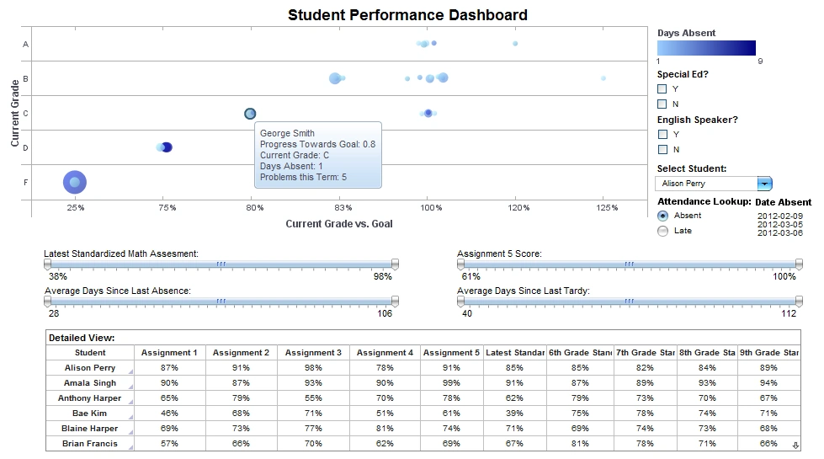Click the dark blue bubble in grade D row
The width and height of the screenshot is (824, 459).
[167, 147]
